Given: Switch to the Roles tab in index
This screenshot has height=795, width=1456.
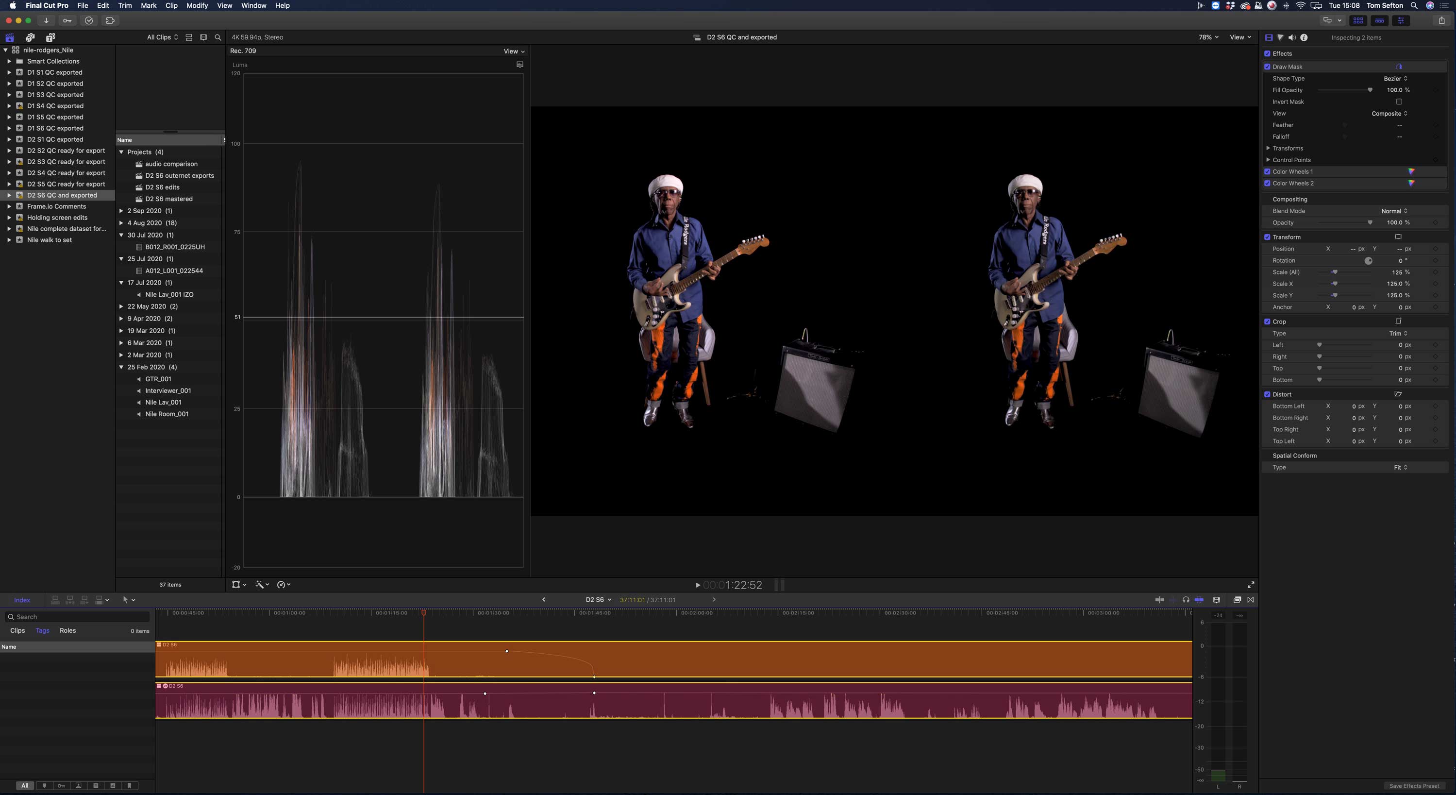Looking at the screenshot, I should click(68, 630).
